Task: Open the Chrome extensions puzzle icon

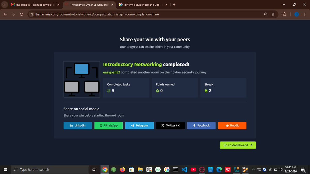Action: pos(284,14)
